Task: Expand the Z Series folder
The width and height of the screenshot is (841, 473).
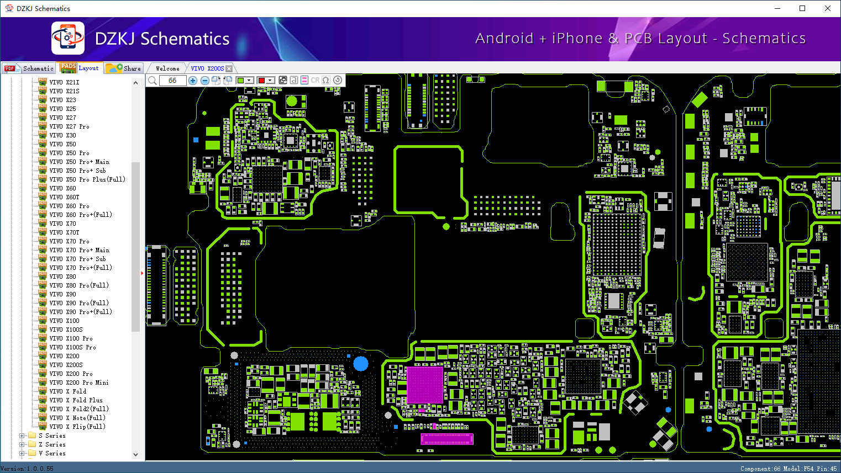Action: tap(22, 444)
